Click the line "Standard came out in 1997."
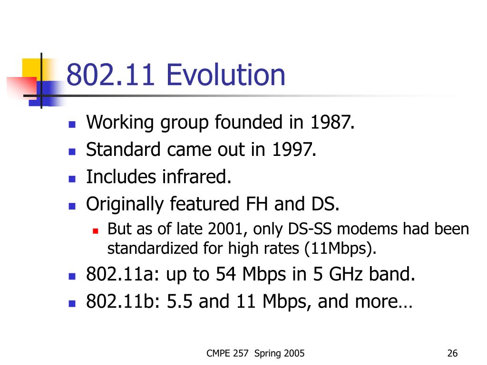The width and height of the screenshot is (487, 365). coord(201,149)
